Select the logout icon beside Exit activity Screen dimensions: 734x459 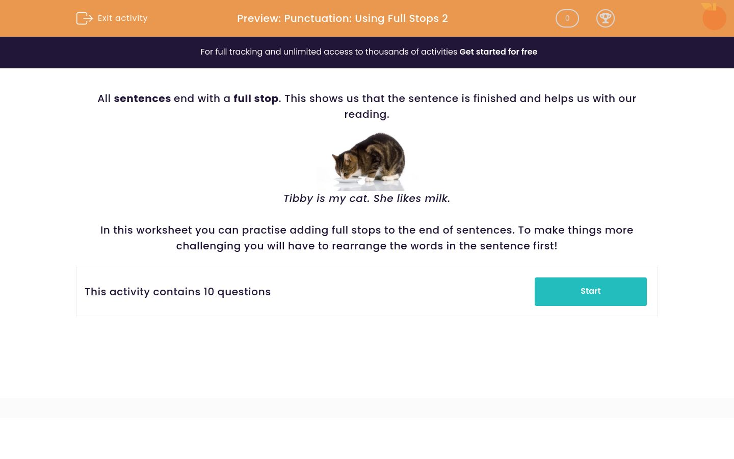(x=85, y=18)
